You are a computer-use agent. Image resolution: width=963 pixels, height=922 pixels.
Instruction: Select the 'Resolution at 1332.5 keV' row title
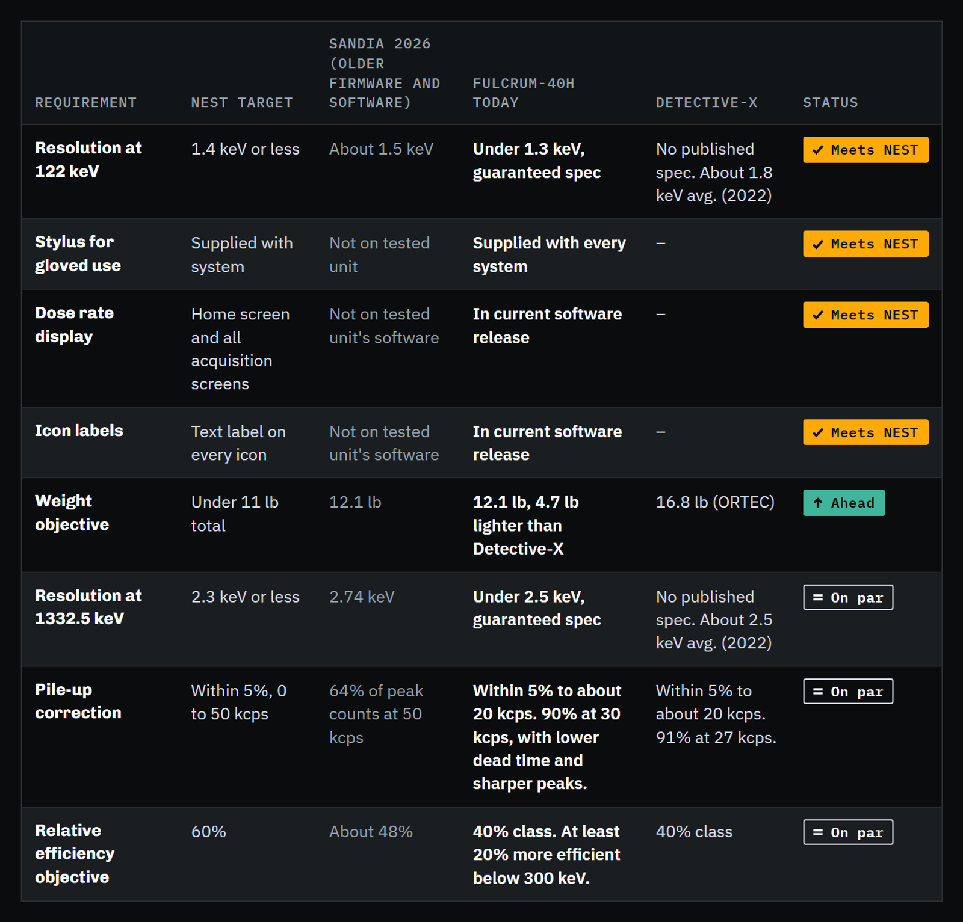pyautogui.click(x=88, y=607)
